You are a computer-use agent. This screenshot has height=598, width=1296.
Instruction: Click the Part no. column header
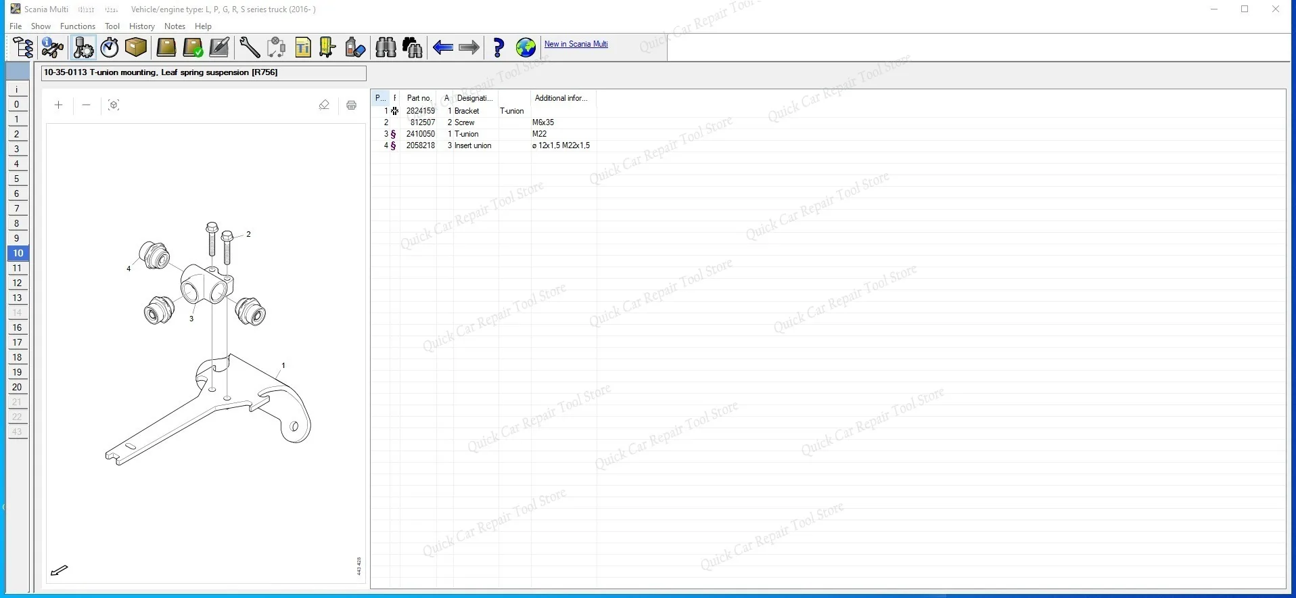point(419,98)
